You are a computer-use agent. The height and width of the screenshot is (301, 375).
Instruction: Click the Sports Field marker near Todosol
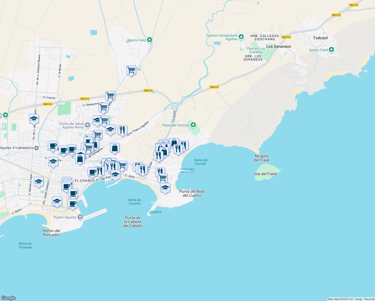[331, 50]
